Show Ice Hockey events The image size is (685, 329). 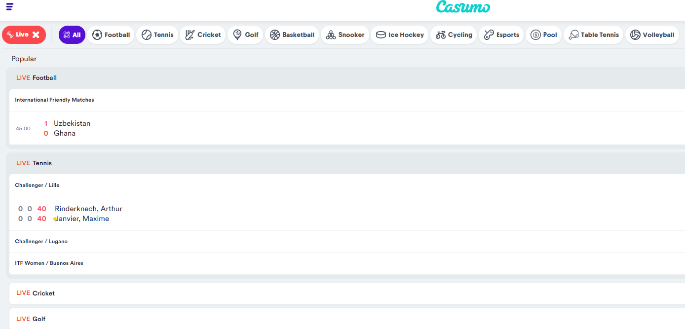coord(400,35)
